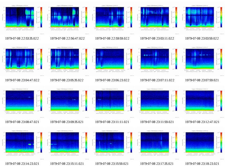Click the caption '1979-07-08 23:04:47.022'
225x167 pixels.
tap(22, 80)
